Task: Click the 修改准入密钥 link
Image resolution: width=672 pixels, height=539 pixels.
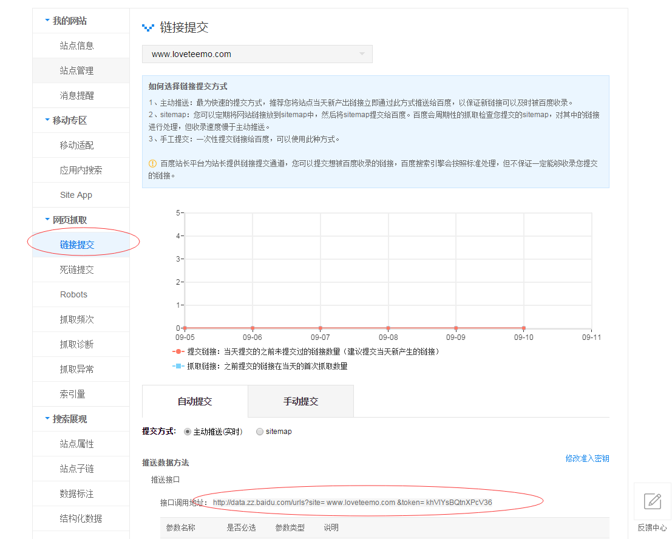Action: (587, 458)
